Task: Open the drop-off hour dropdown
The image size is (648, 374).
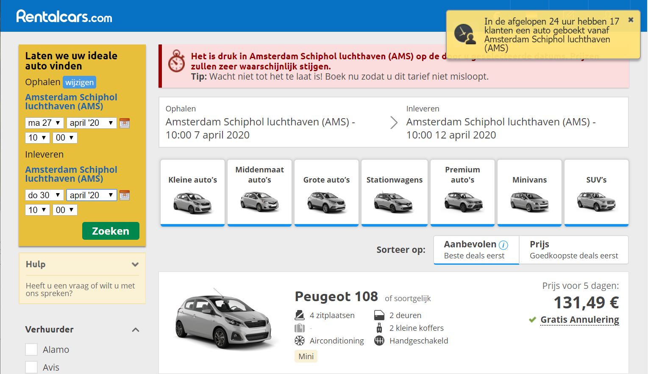Action: coord(37,210)
